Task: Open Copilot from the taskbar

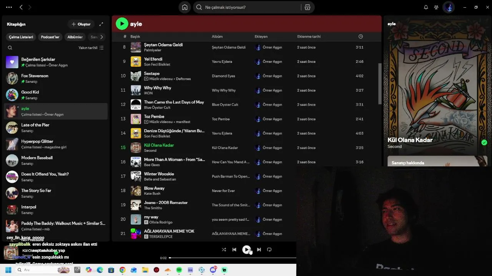Action: pyautogui.click(x=89, y=270)
